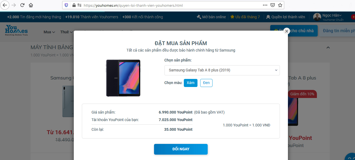Click Ngọc Hân's profile avatar

pos(317,17)
